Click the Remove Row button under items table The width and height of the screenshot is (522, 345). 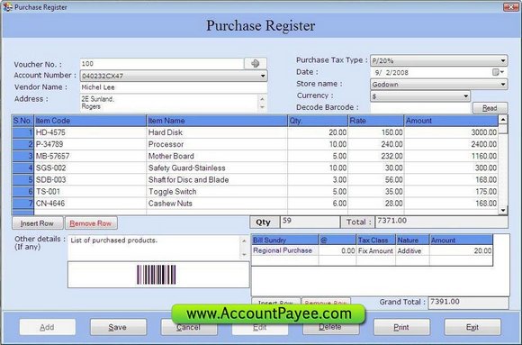[91, 223]
